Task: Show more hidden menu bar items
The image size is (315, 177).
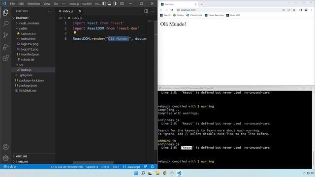Action: pyautogui.click(x=63, y=3)
